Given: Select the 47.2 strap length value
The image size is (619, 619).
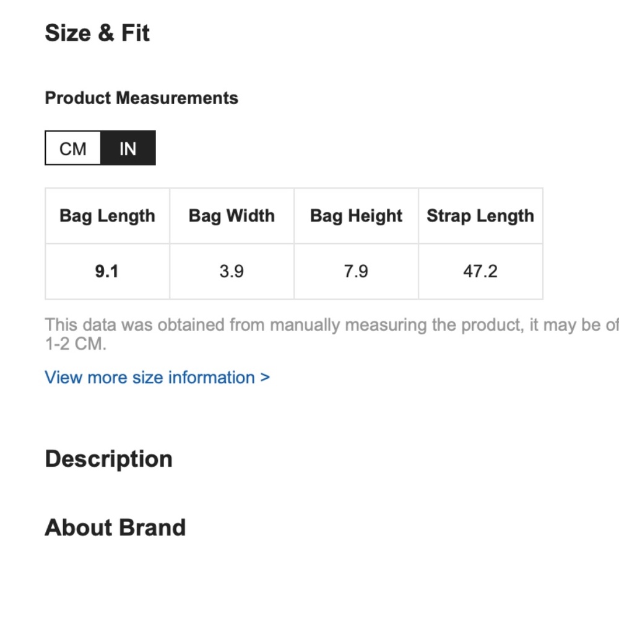Looking at the screenshot, I should click(x=480, y=272).
